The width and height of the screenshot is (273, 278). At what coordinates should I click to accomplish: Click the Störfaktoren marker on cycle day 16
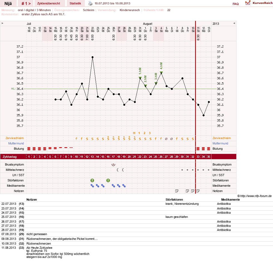coord(108,181)
